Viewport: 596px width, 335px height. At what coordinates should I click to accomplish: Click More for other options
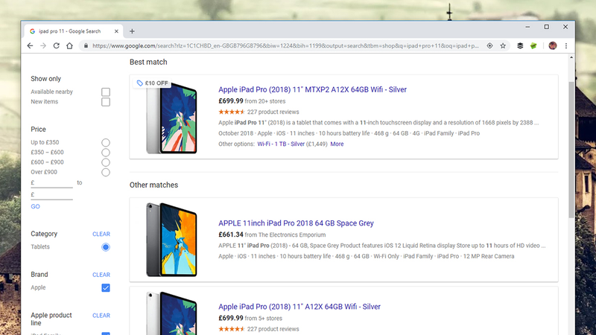tap(337, 144)
